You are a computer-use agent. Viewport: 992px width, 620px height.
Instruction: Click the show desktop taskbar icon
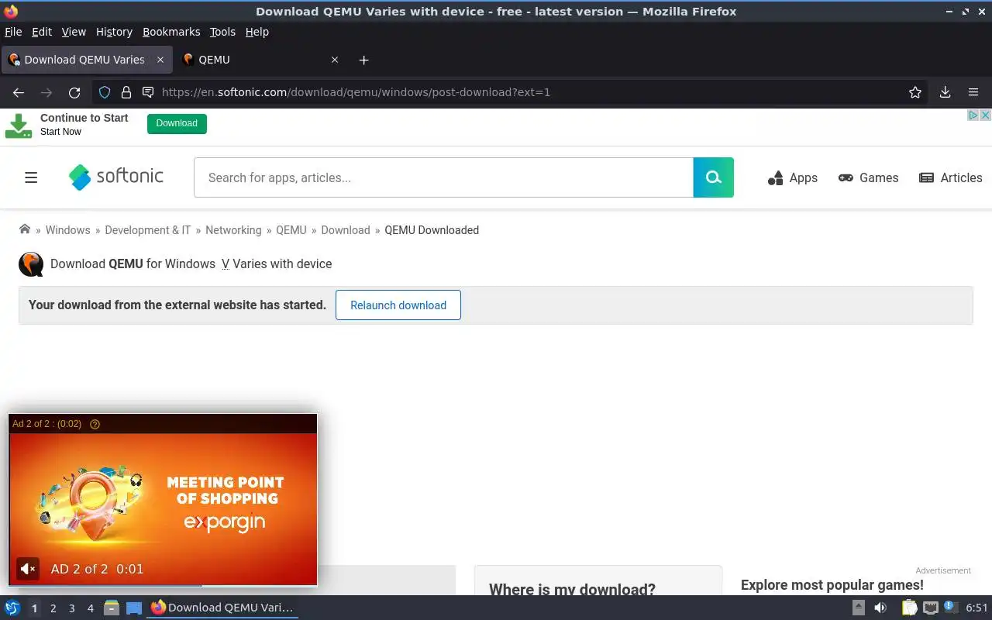[x=134, y=608]
